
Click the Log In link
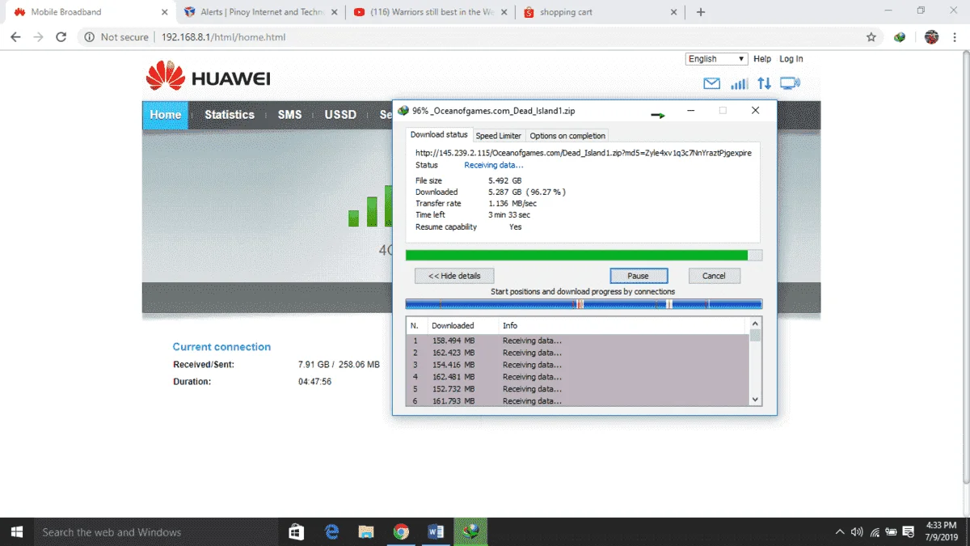coord(791,59)
